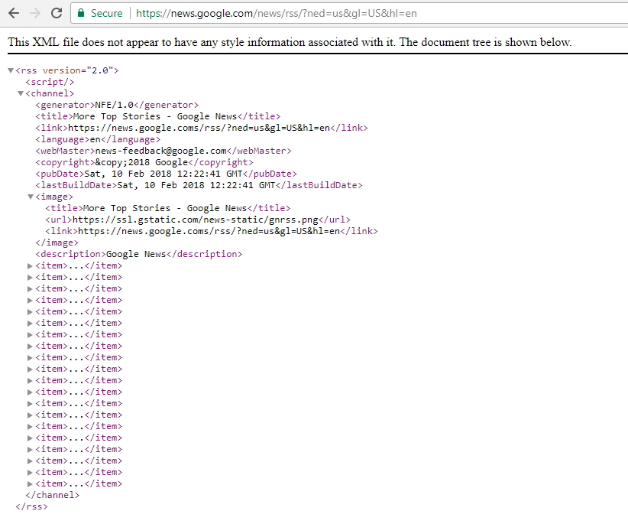The width and height of the screenshot is (628, 524).
Task: Click the closing rss tag
Action: point(31,506)
